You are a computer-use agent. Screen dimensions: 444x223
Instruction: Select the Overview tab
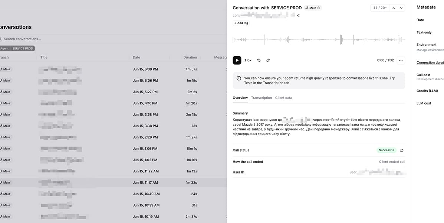(x=240, y=98)
